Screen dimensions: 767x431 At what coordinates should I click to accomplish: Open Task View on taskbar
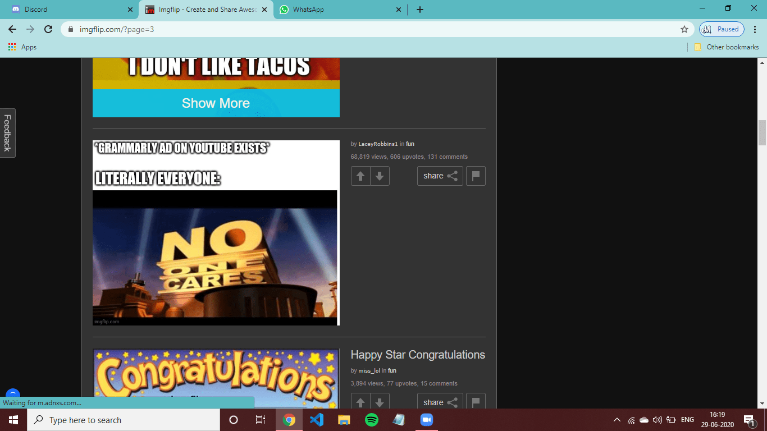[261, 420]
